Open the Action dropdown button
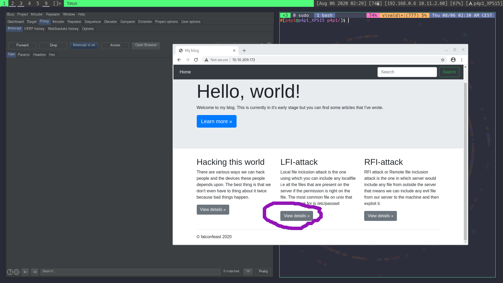503x283 pixels. coord(115,45)
